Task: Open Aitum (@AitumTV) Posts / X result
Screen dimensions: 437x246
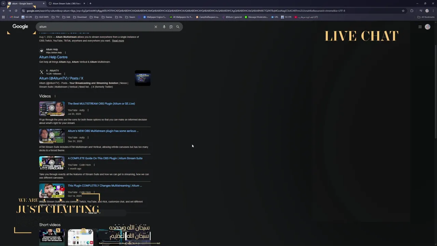Action: (61, 78)
